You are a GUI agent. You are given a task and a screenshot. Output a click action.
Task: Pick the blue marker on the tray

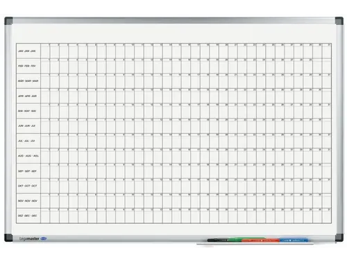click(x=294, y=240)
